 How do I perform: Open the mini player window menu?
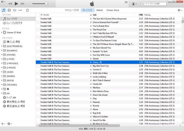pyautogui.click(x=3, y=2)
